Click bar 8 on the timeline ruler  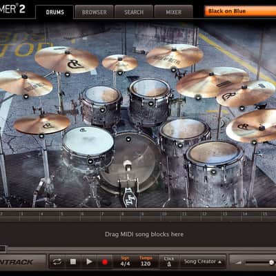pyautogui.click(x=122, y=214)
